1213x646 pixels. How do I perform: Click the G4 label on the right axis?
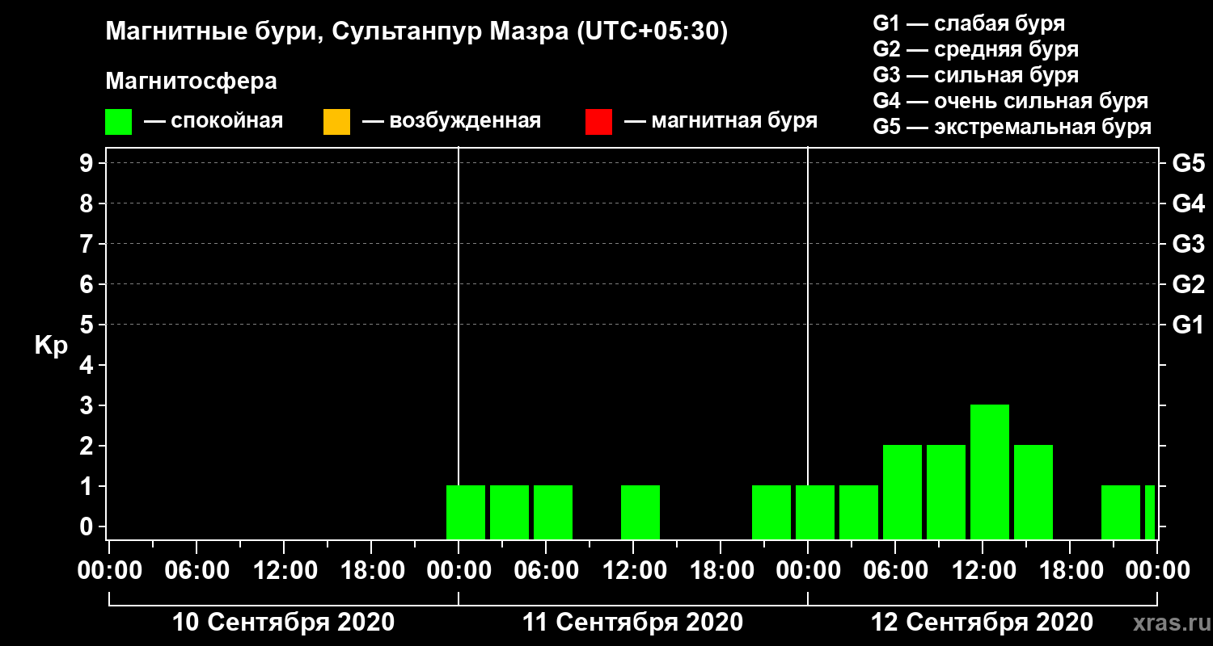click(1188, 203)
